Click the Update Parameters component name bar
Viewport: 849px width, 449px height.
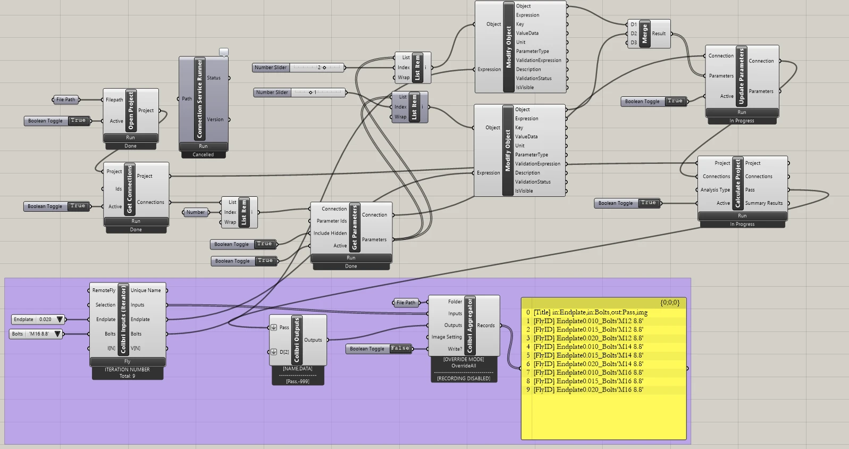pos(742,76)
